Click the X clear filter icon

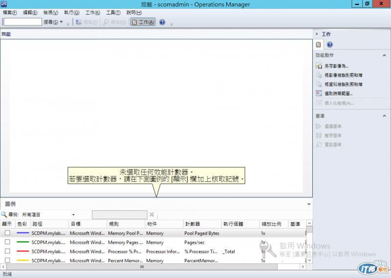(152, 214)
